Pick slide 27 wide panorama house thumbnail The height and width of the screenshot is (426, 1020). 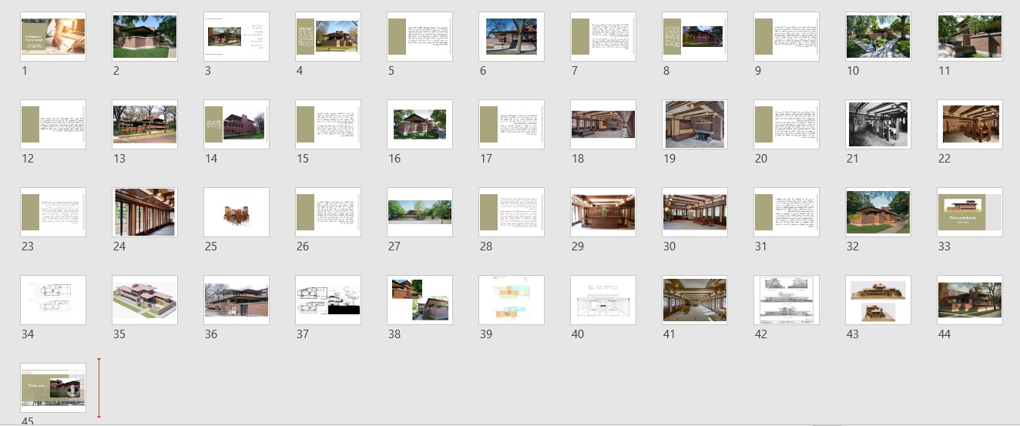(x=420, y=213)
